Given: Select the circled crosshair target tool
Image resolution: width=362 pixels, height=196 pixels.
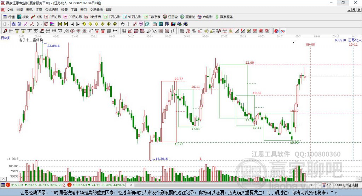Looking at the screenshot, I should point(72,31).
